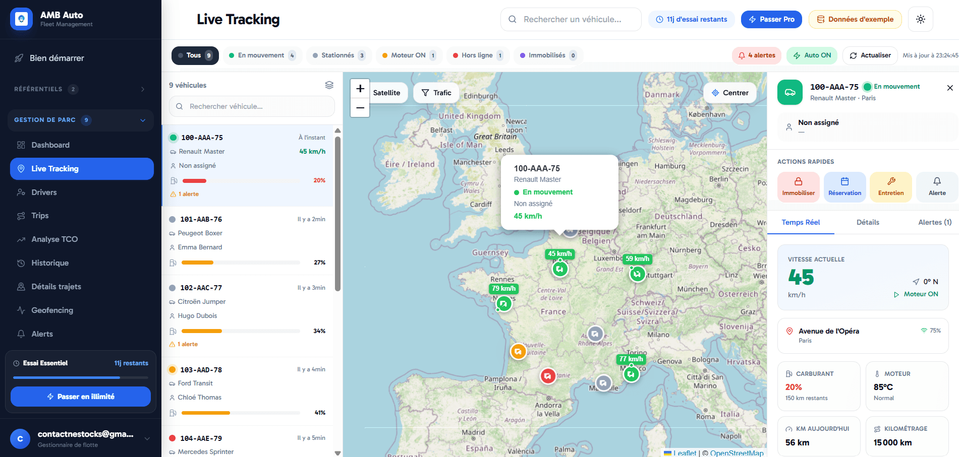959x457 pixels.
Task: Click the green vehicle icon in detail panel
Action: click(x=790, y=92)
